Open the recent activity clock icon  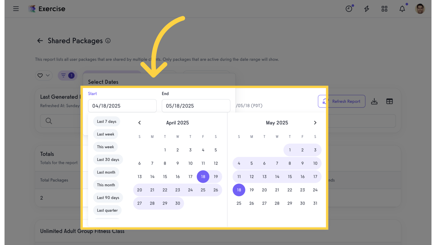pyautogui.click(x=349, y=9)
